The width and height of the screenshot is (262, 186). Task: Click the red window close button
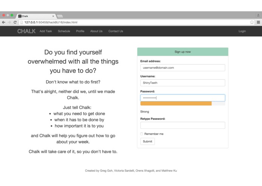click(x=3, y=15)
